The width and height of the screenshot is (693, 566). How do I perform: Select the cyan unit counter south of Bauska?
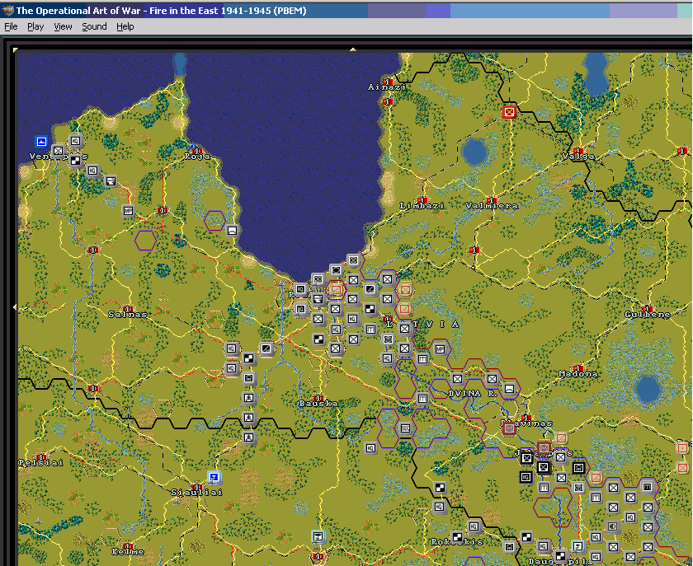(318, 537)
